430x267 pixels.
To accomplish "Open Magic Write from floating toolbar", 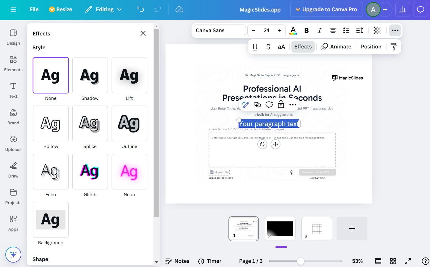I will click(246, 105).
